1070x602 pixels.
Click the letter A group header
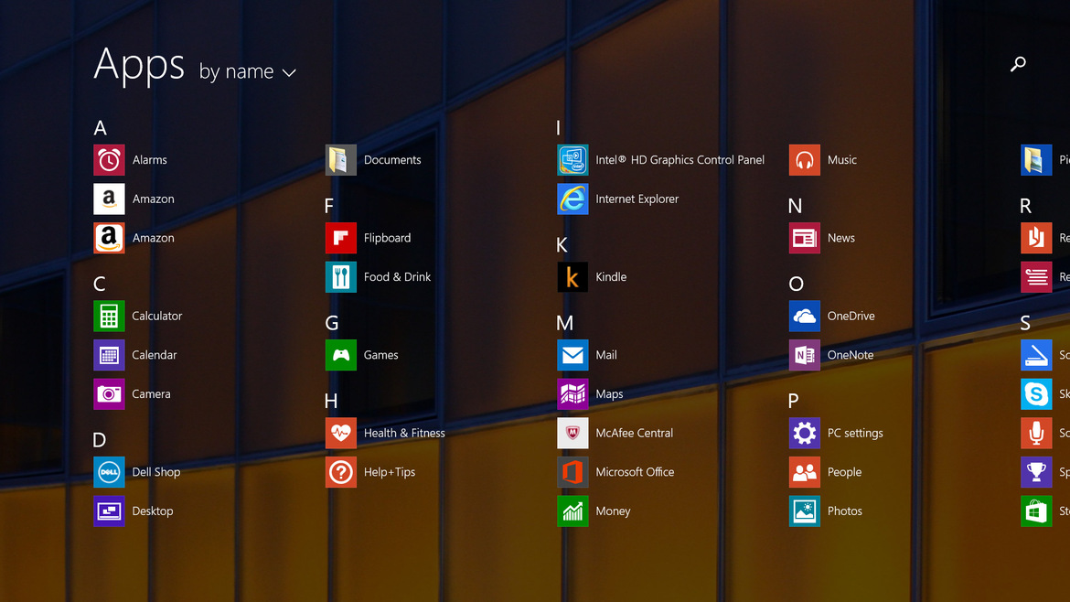[x=101, y=128]
